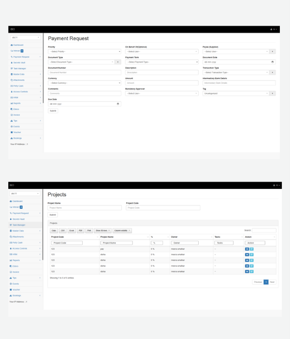
Task: Click the Project Name input field above Submit
Action: (85, 208)
